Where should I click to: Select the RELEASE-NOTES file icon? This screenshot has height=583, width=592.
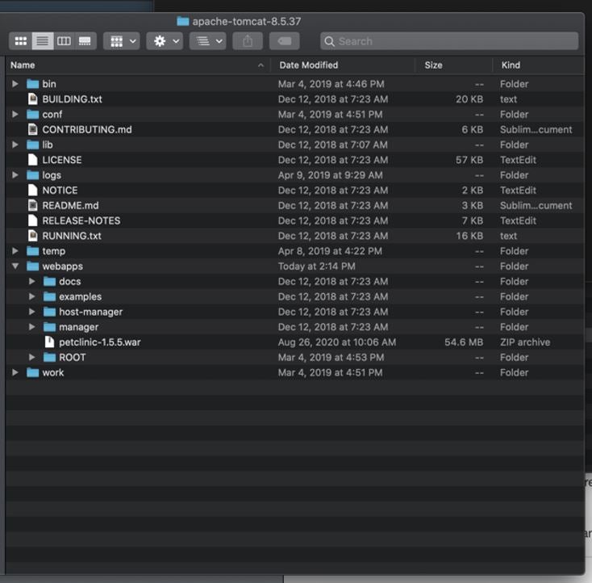click(x=33, y=220)
